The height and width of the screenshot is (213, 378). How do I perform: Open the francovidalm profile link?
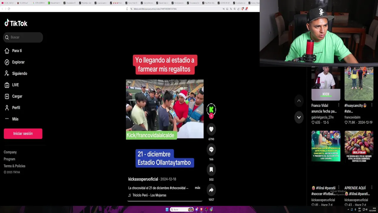pyautogui.click(x=352, y=117)
